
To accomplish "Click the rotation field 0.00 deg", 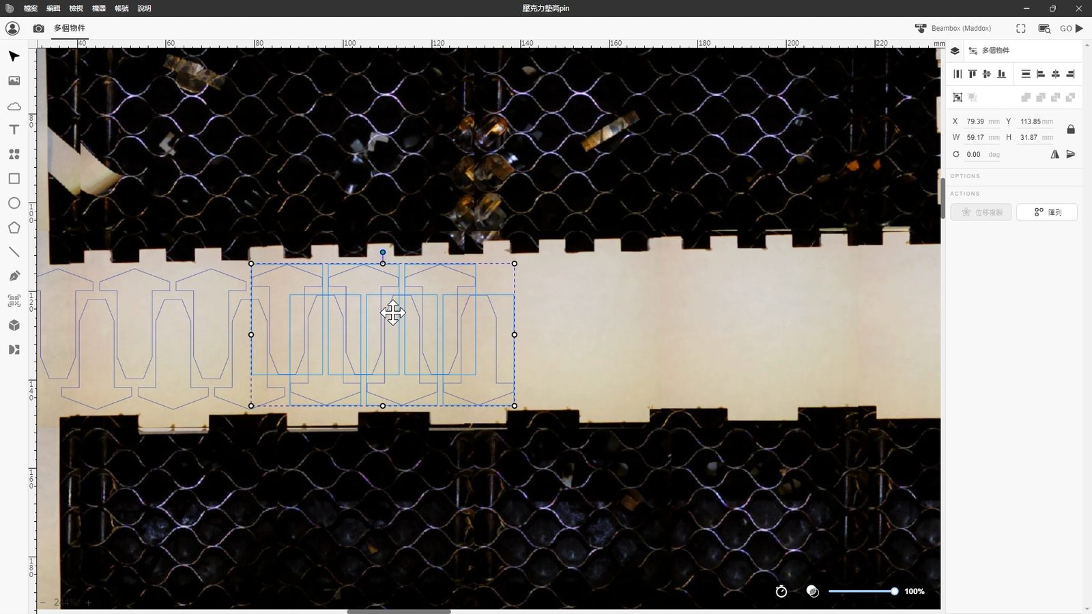I will [982, 154].
